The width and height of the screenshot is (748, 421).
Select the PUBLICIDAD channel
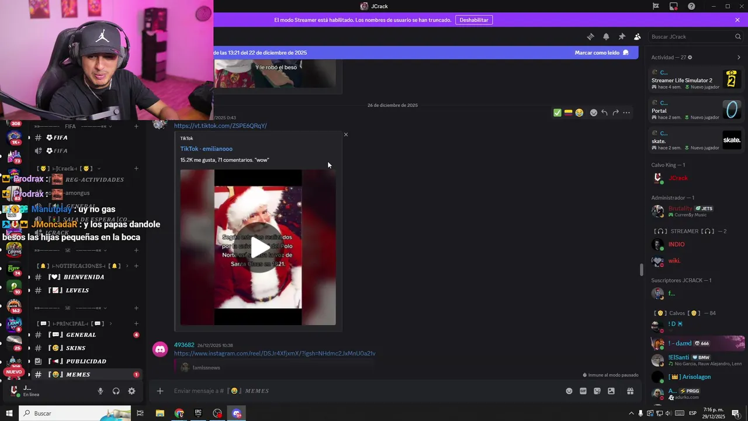click(86, 361)
